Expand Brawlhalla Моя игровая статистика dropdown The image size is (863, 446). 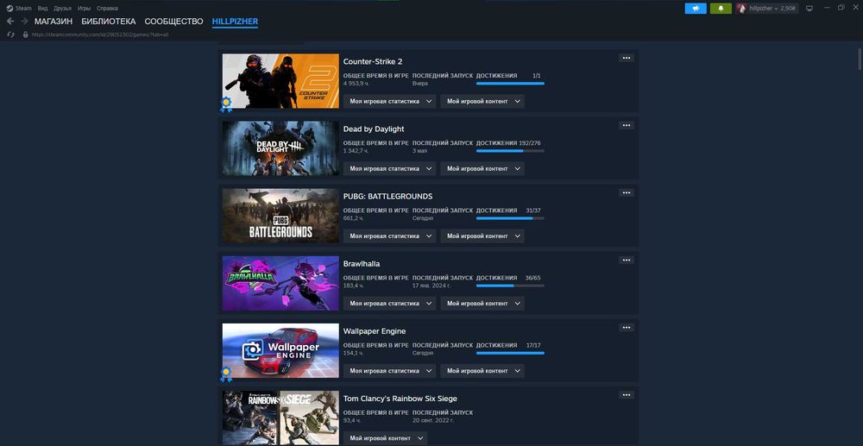(390, 304)
